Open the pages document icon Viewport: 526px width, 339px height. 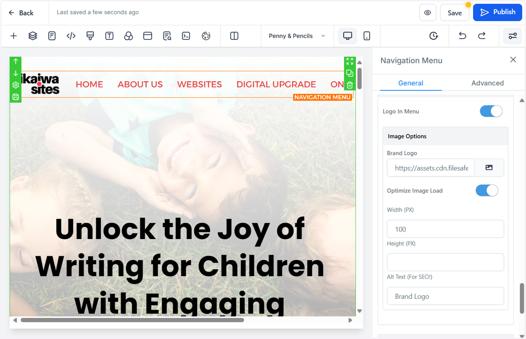52,36
